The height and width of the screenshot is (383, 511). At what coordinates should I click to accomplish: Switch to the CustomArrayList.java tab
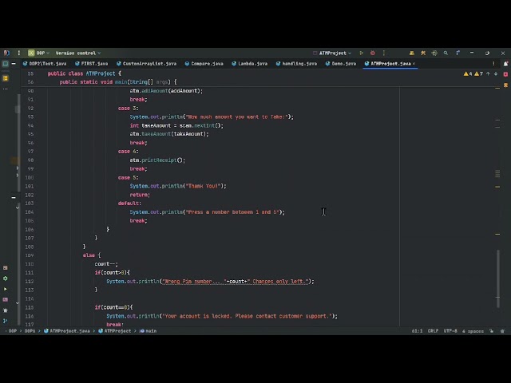point(147,64)
